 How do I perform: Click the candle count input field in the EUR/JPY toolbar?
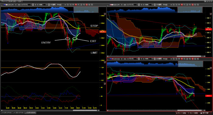(x=45, y=5)
